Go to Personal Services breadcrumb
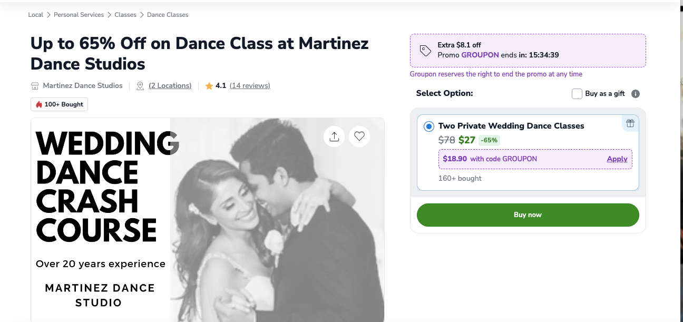The height and width of the screenshot is (322, 683). coord(79,15)
